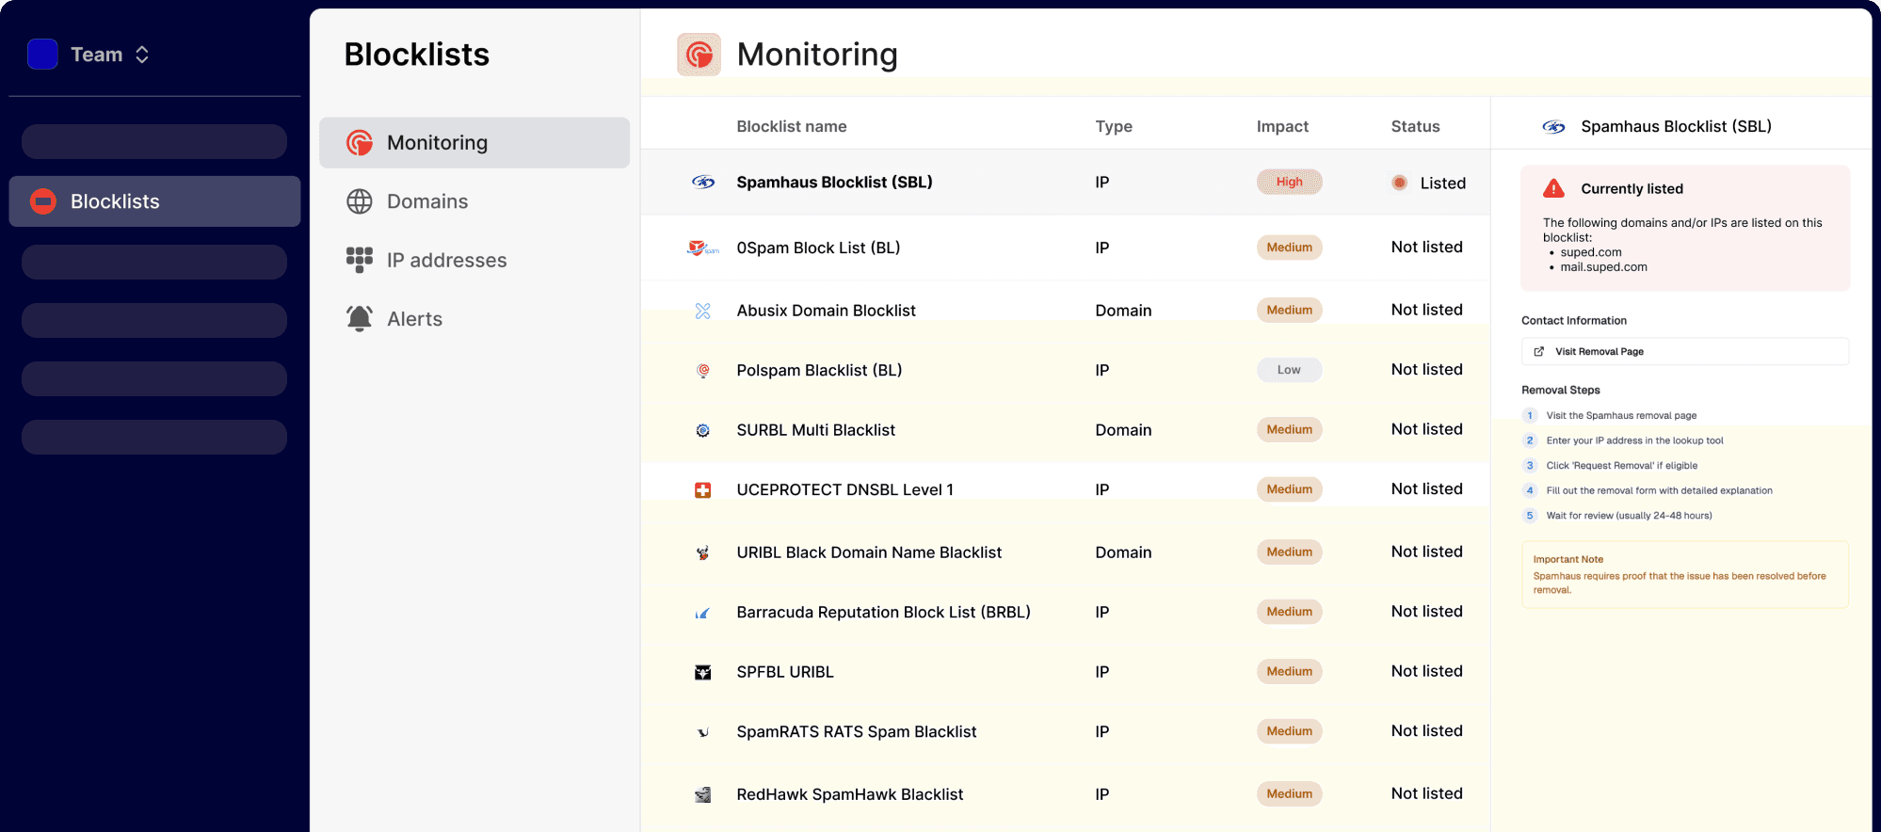Select the Spamhaus Blocklist (SBL) row name
The image size is (1881, 832).
[x=834, y=183]
